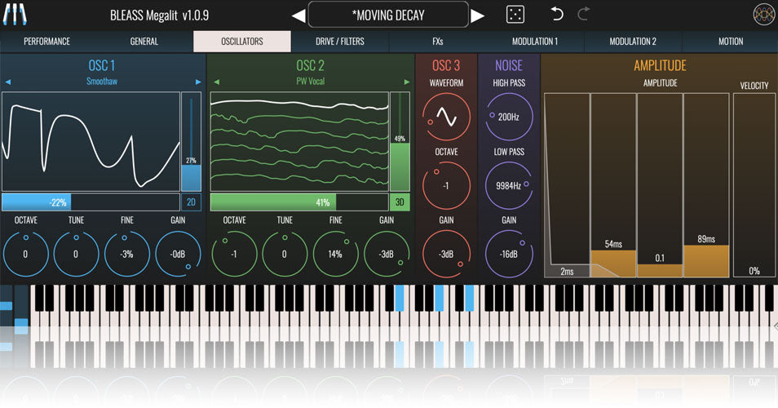Switch to the GENERAL tab
This screenshot has height=408, width=778.
pyautogui.click(x=144, y=42)
